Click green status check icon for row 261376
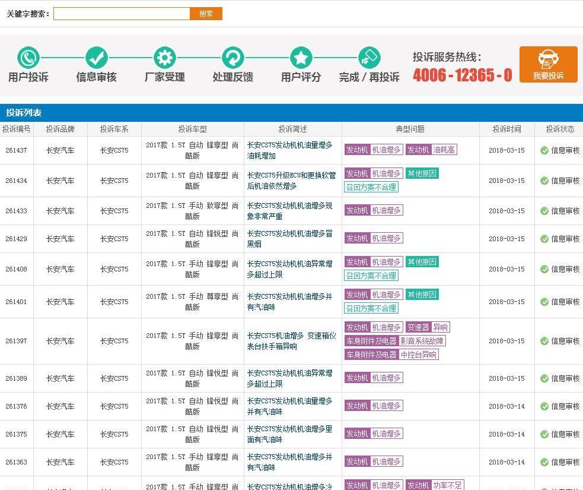This screenshot has height=490, width=583. (544, 406)
